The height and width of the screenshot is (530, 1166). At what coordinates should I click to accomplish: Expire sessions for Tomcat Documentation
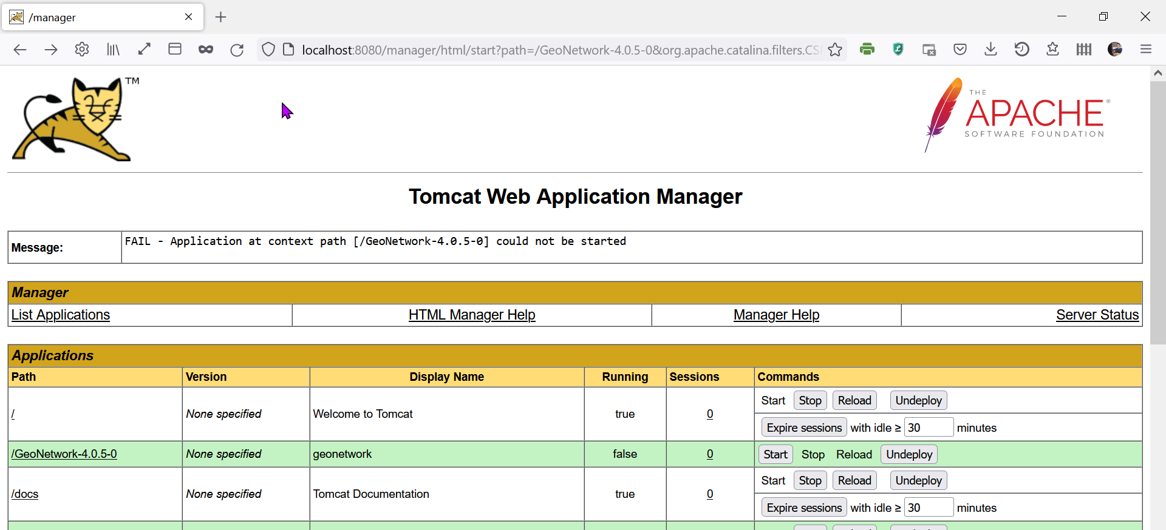pyautogui.click(x=804, y=508)
